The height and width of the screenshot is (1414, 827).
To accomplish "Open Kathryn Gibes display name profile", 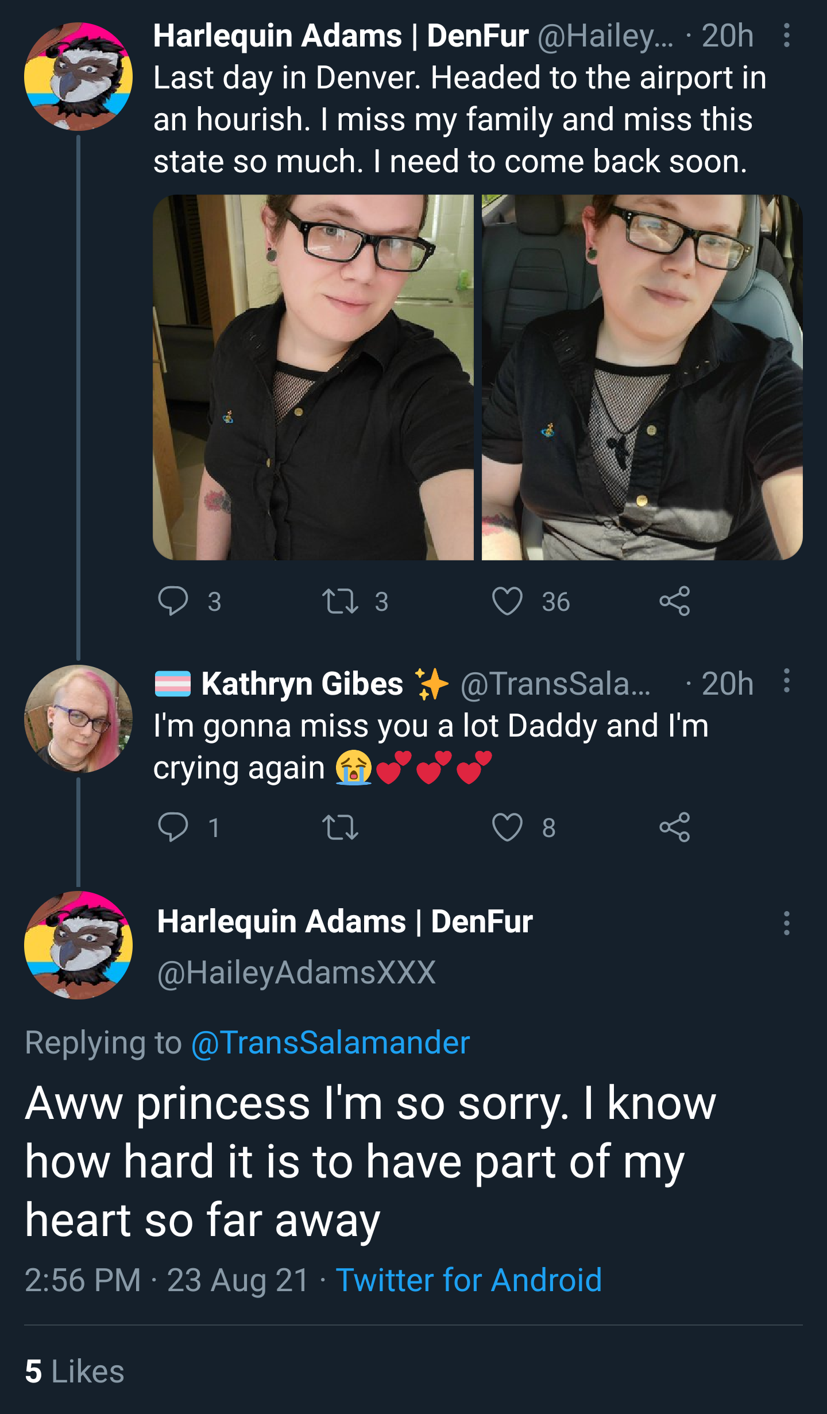I will pyautogui.click(x=302, y=684).
